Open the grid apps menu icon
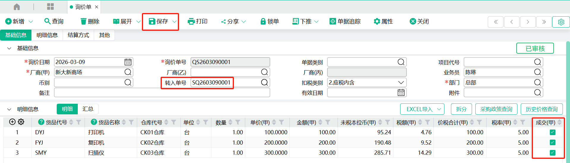 pos(50,7)
